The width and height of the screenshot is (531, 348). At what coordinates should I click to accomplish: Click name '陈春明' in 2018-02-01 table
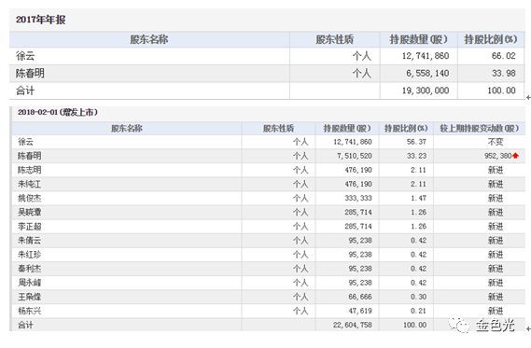pyautogui.click(x=30, y=156)
